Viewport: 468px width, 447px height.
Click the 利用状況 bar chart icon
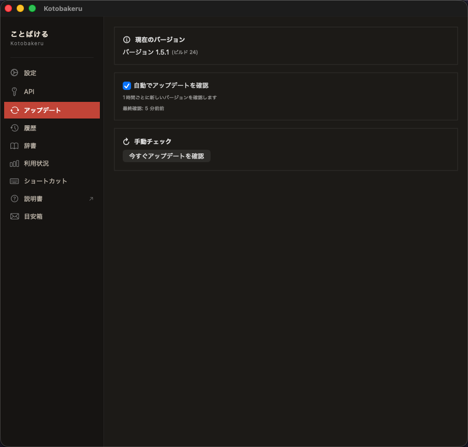(x=14, y=163)
